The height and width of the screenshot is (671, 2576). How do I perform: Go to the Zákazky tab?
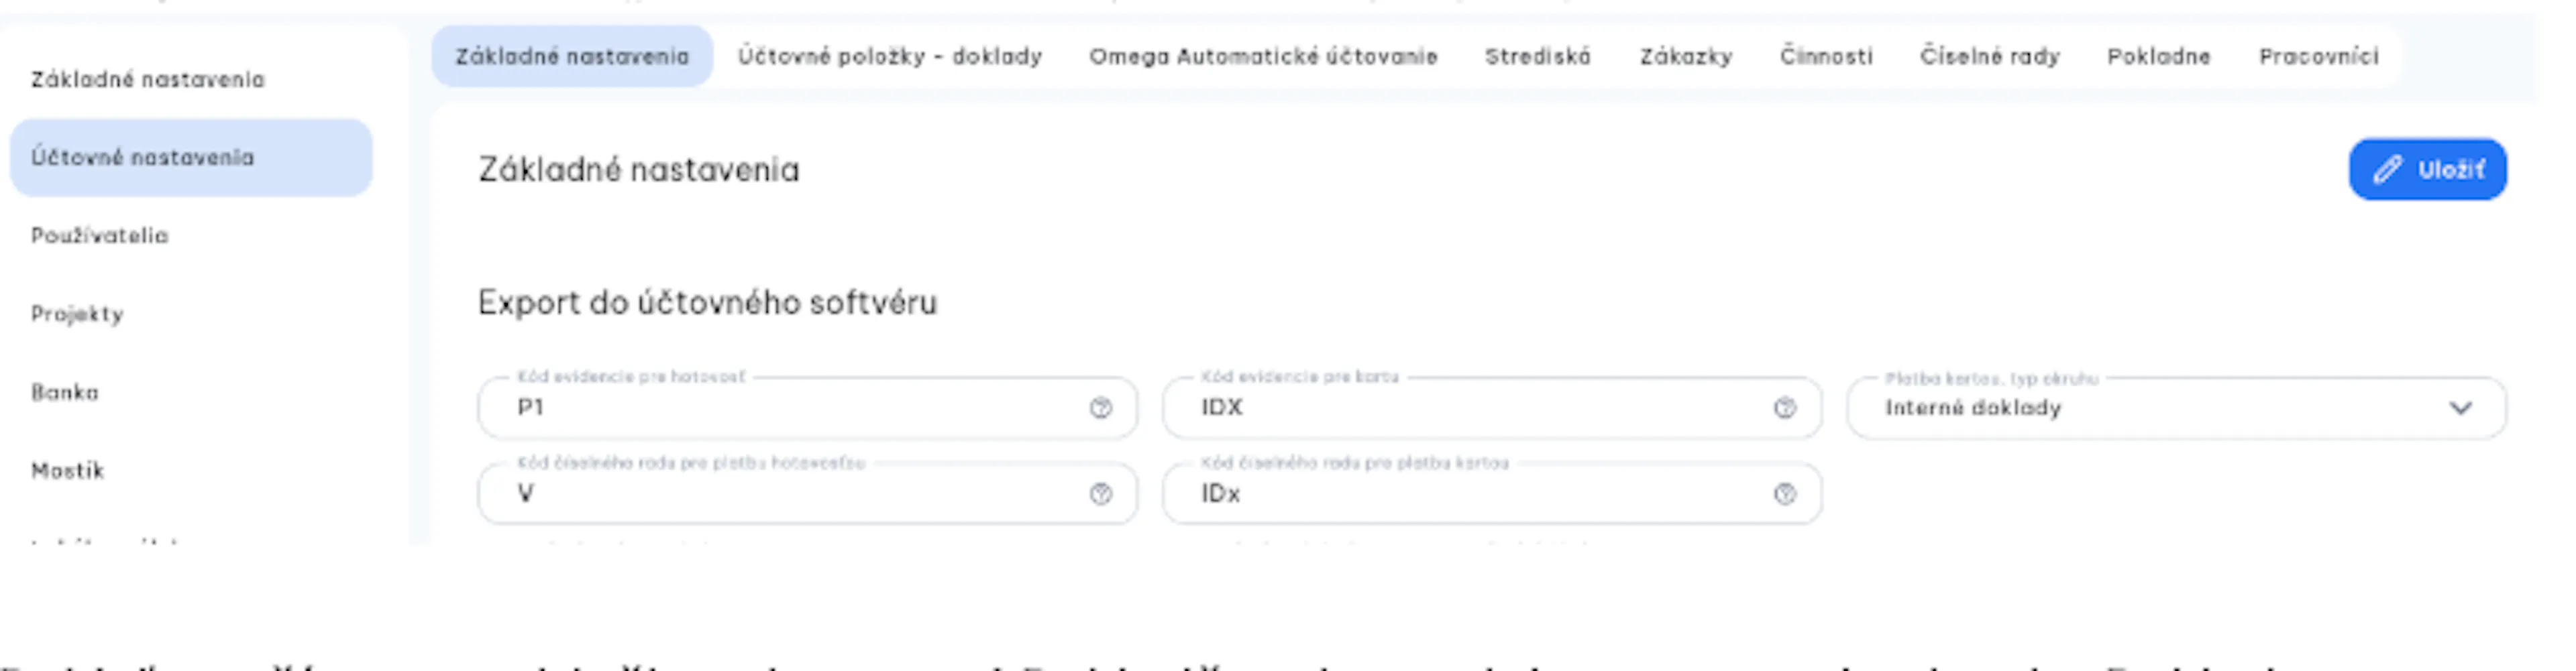tap(1686, 56)
